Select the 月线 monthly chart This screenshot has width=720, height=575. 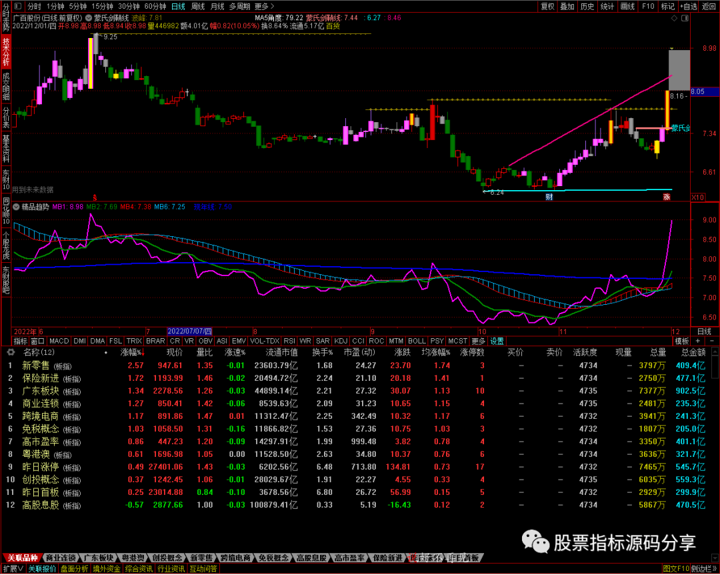pos(217,7)
